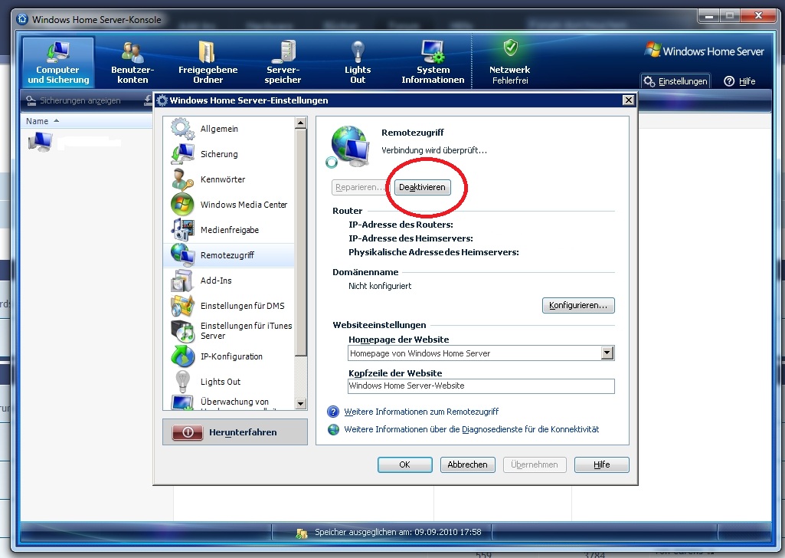
Task: Click Add-Ins label in settings list
Action: [x=216, y=281]
